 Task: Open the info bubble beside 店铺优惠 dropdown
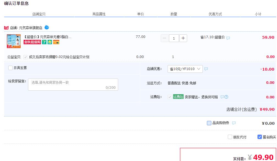point(206,69)
